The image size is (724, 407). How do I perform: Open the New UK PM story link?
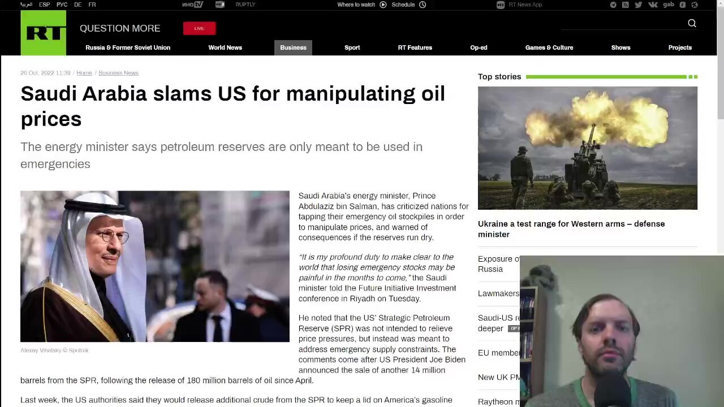(498, 377)
